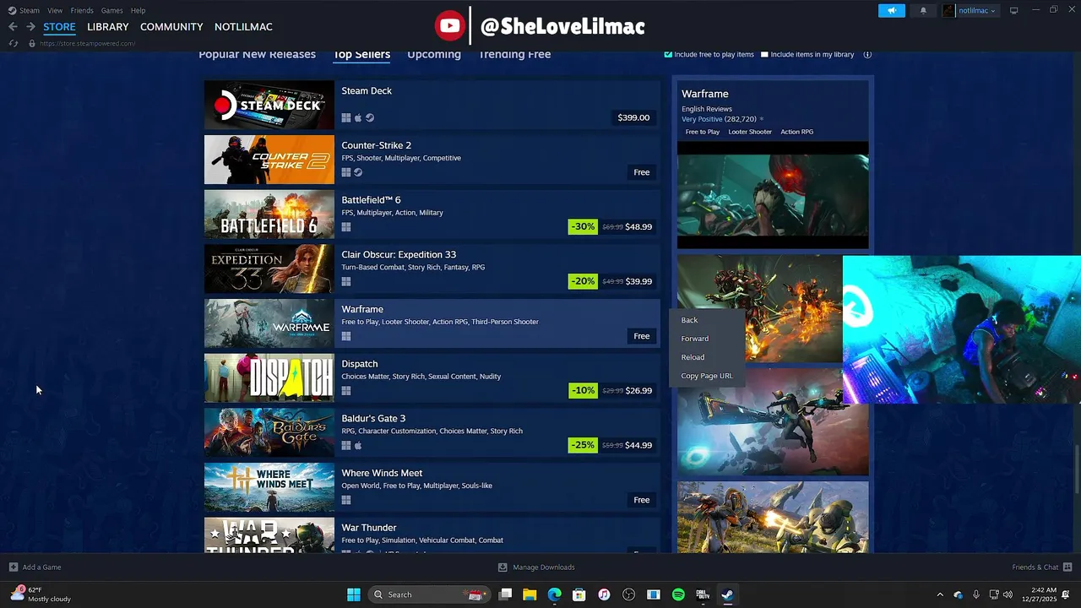This screenshot has width=1081, height=608.
Task: Click the microphone tray icon
Action: click(976, 594)
